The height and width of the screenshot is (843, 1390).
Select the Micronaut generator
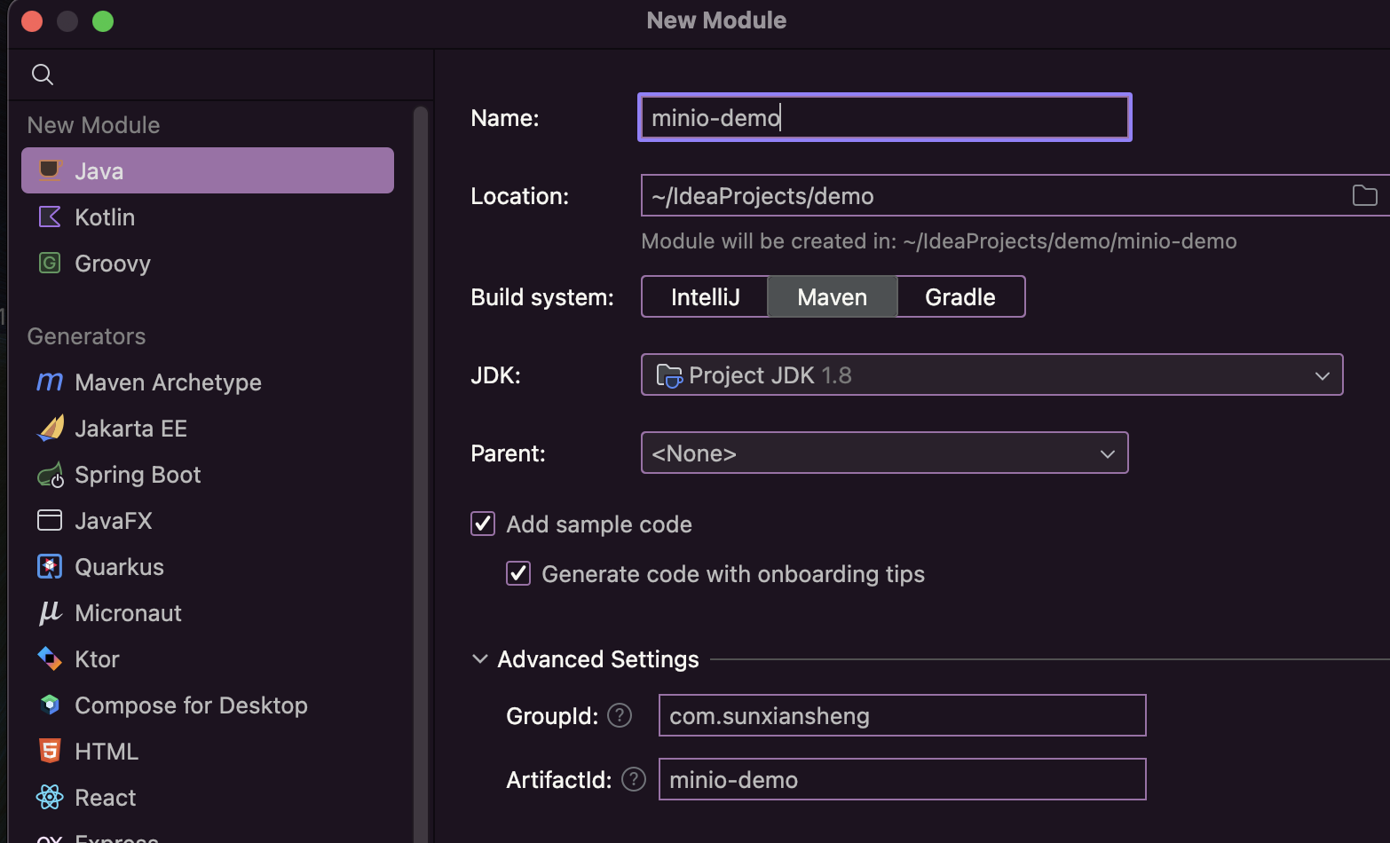click(x=208, y=612)
